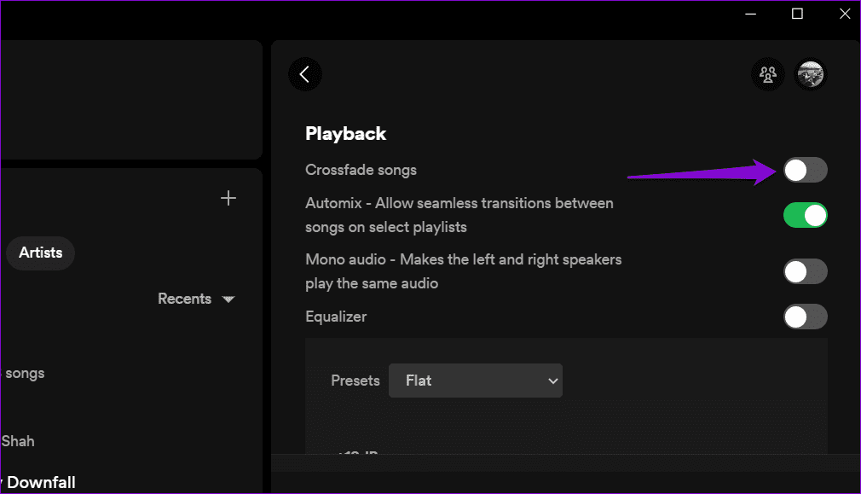Open the profile avatar menu
This screenshot has height=494, width=861.
811,74
